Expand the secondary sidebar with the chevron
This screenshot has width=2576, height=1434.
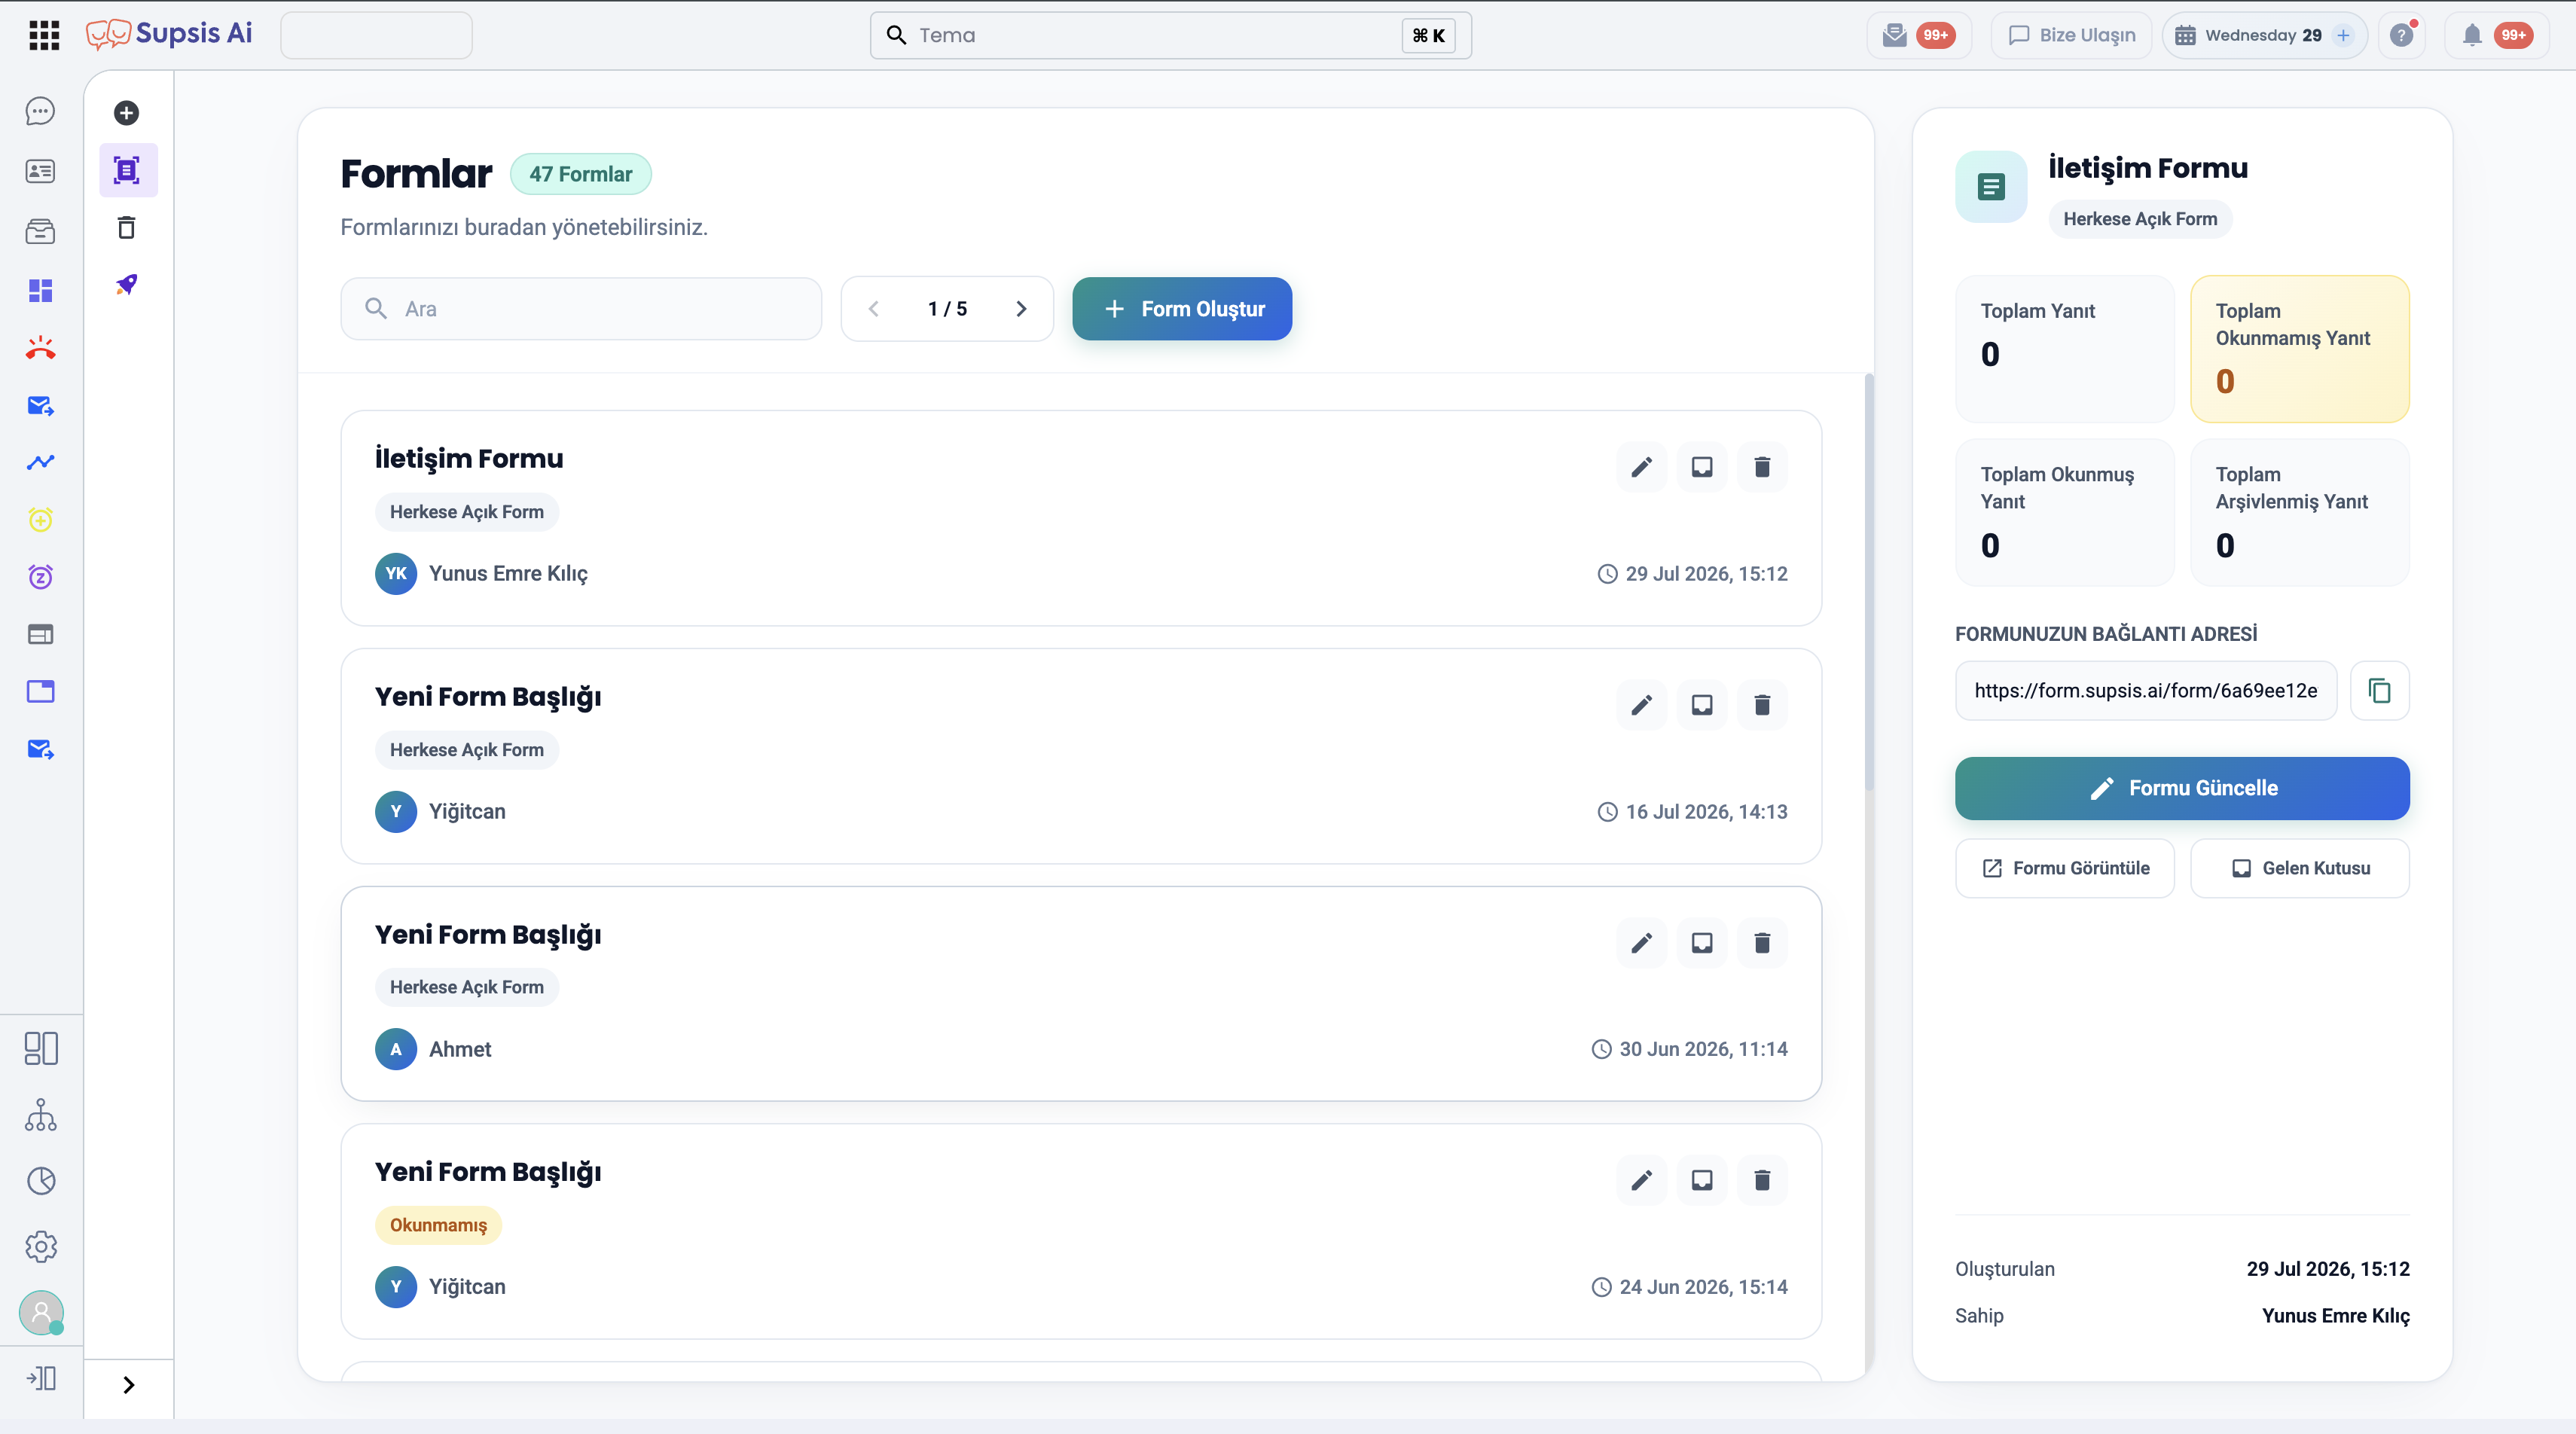(128, 1385)
